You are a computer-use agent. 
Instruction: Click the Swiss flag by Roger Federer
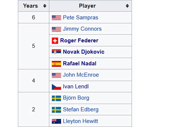(x=55, y=41)
